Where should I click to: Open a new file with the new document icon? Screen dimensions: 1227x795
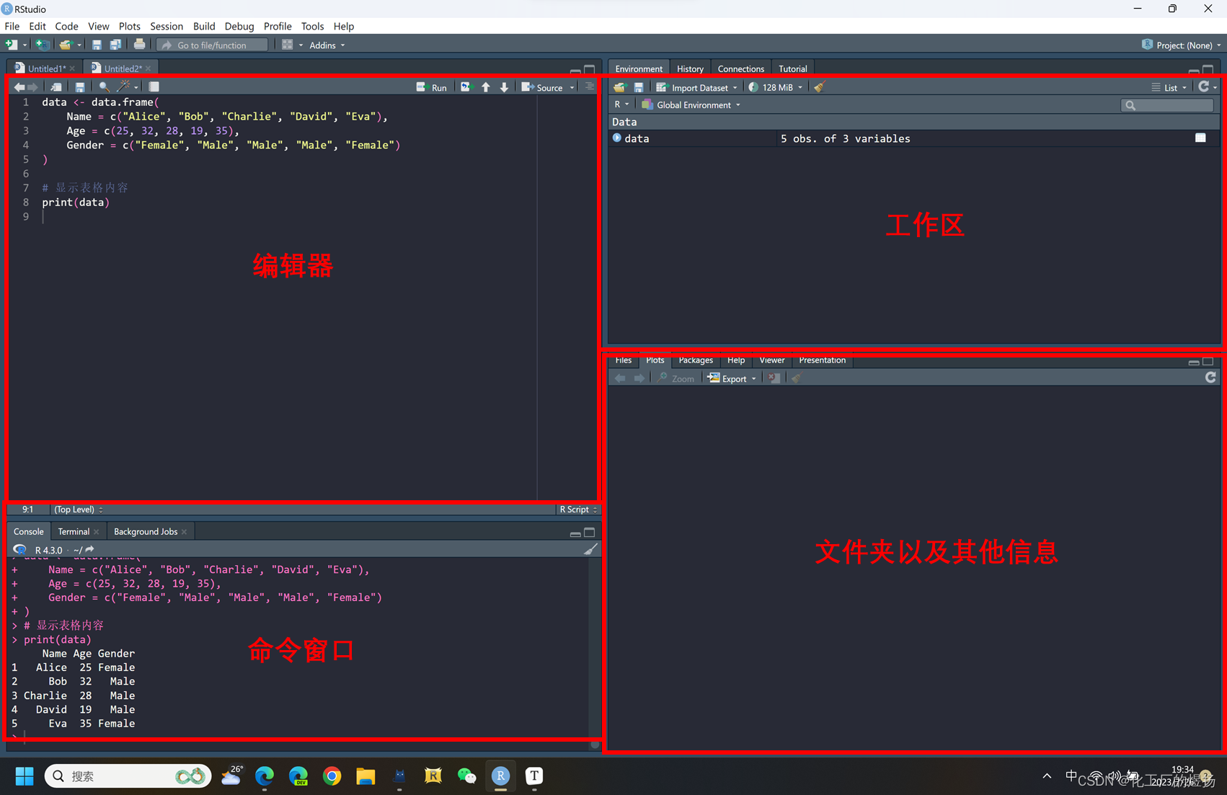coord(11,44)
